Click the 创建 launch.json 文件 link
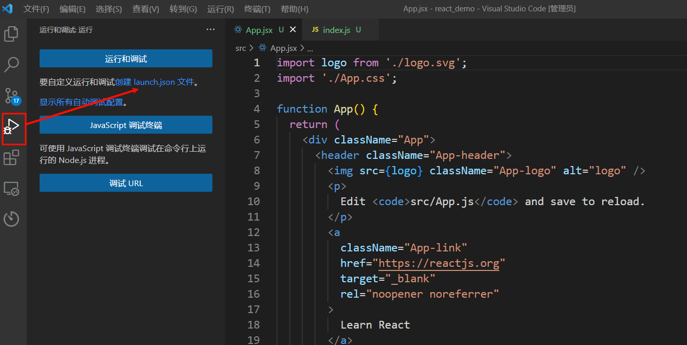 tap(155, 82)
